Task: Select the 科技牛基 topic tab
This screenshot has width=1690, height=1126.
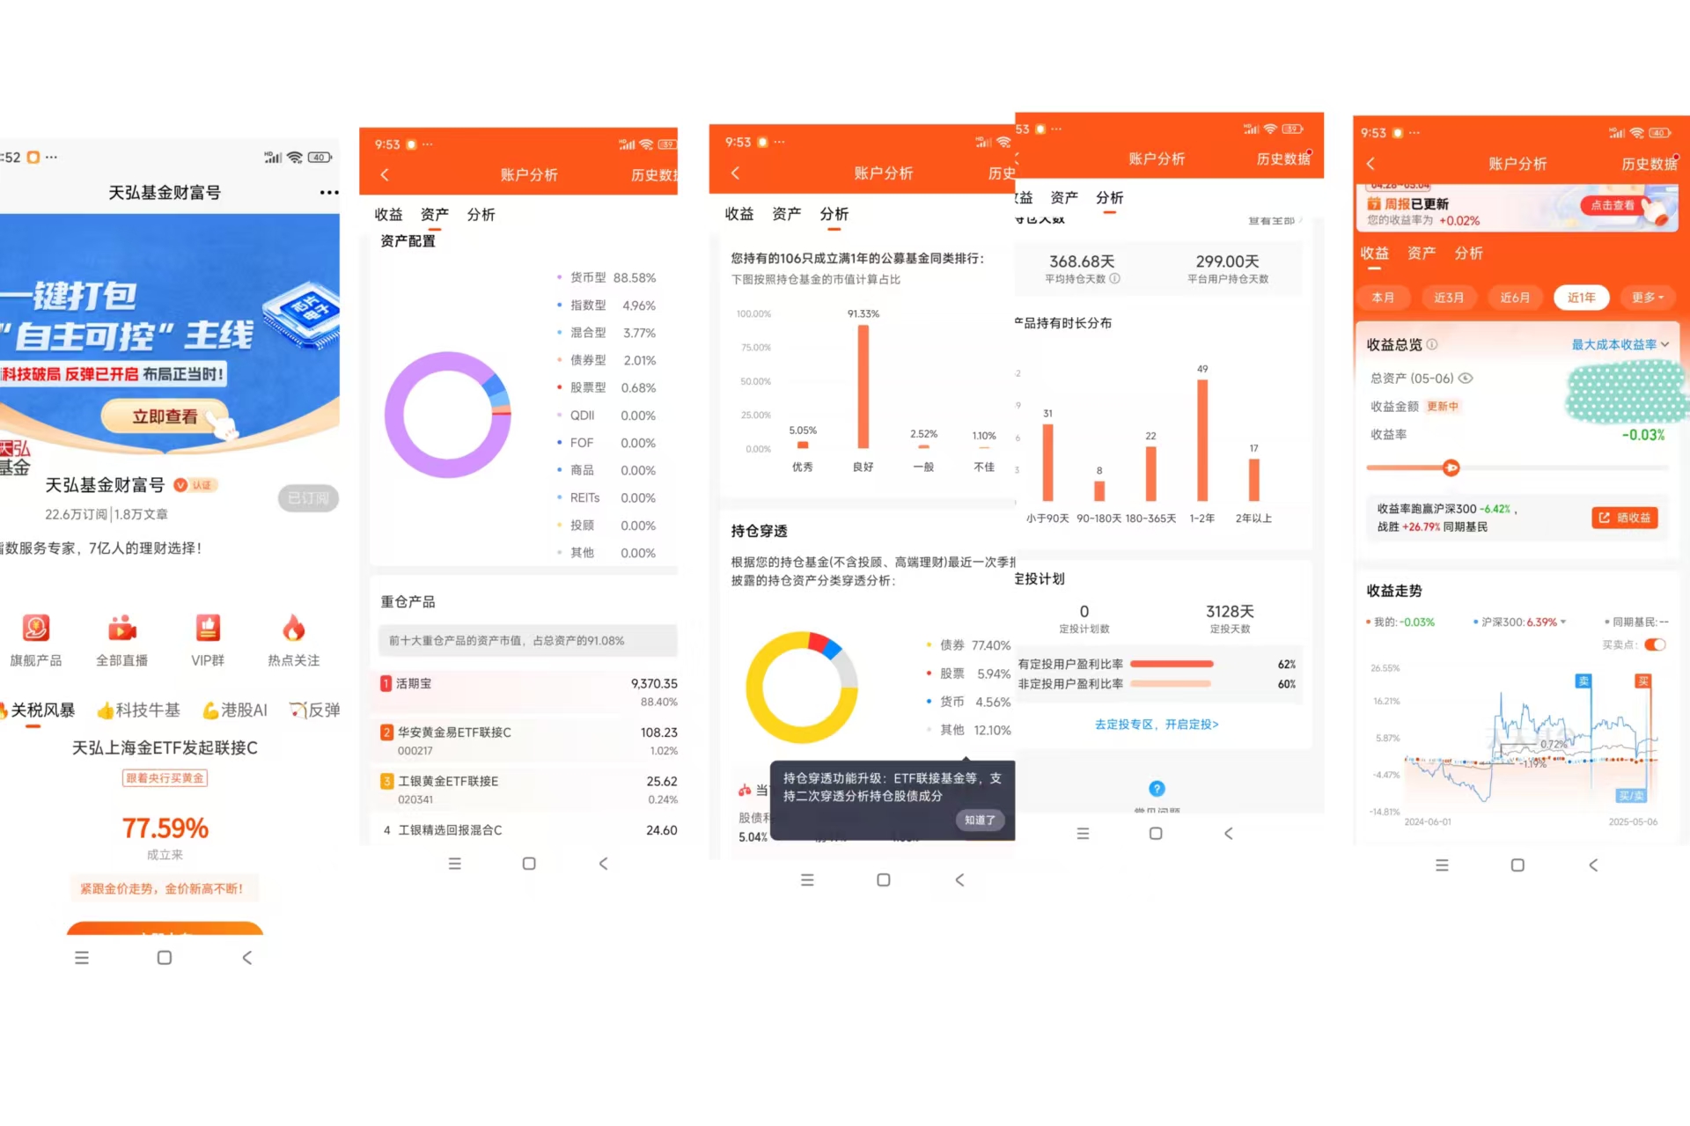Action: (139, 710)
